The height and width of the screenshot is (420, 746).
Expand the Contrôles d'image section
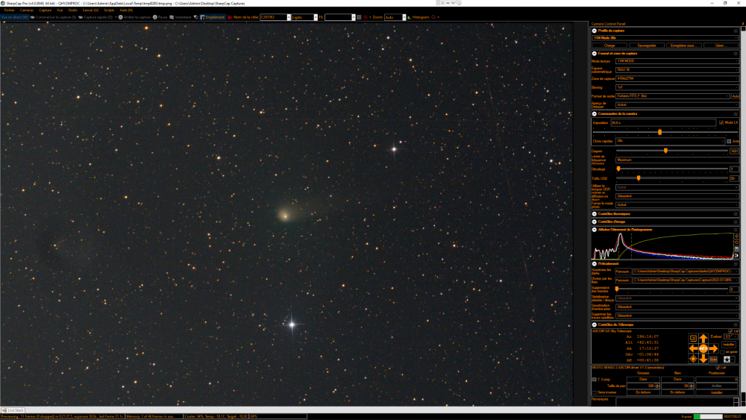point(595,222)
